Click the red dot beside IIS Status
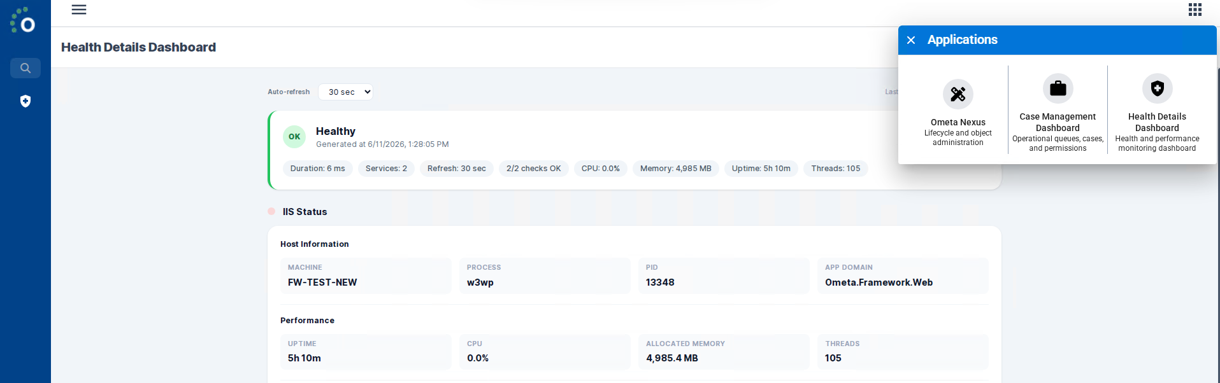 pyautogui.click(x=271, y=211)
